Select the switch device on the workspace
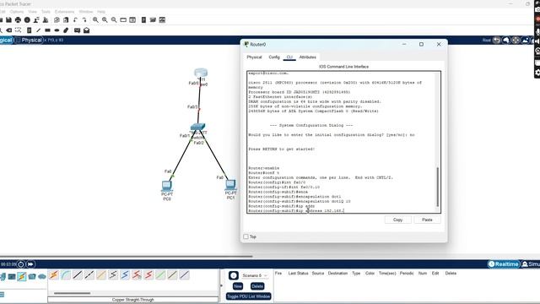This screenshot has width=540, height=304. (197, 127)
